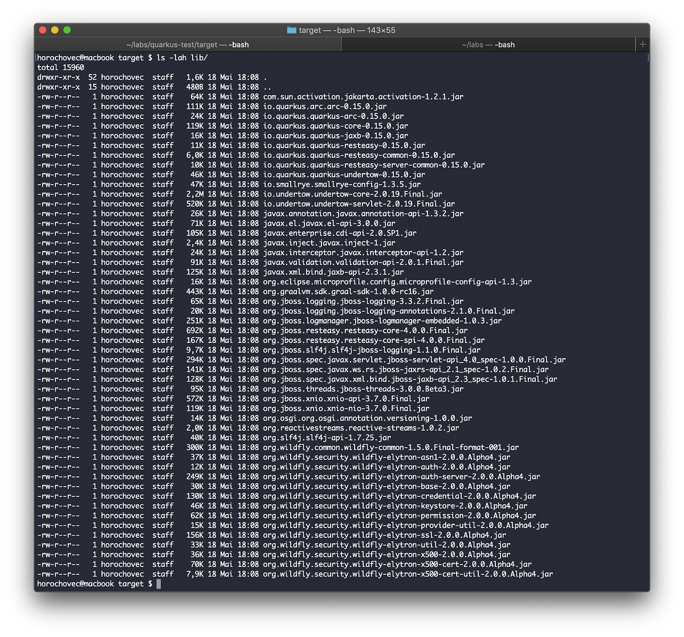Click the folder icon in window title
Image resolution: width=684 pixels, height=637 pixels.
291,30
